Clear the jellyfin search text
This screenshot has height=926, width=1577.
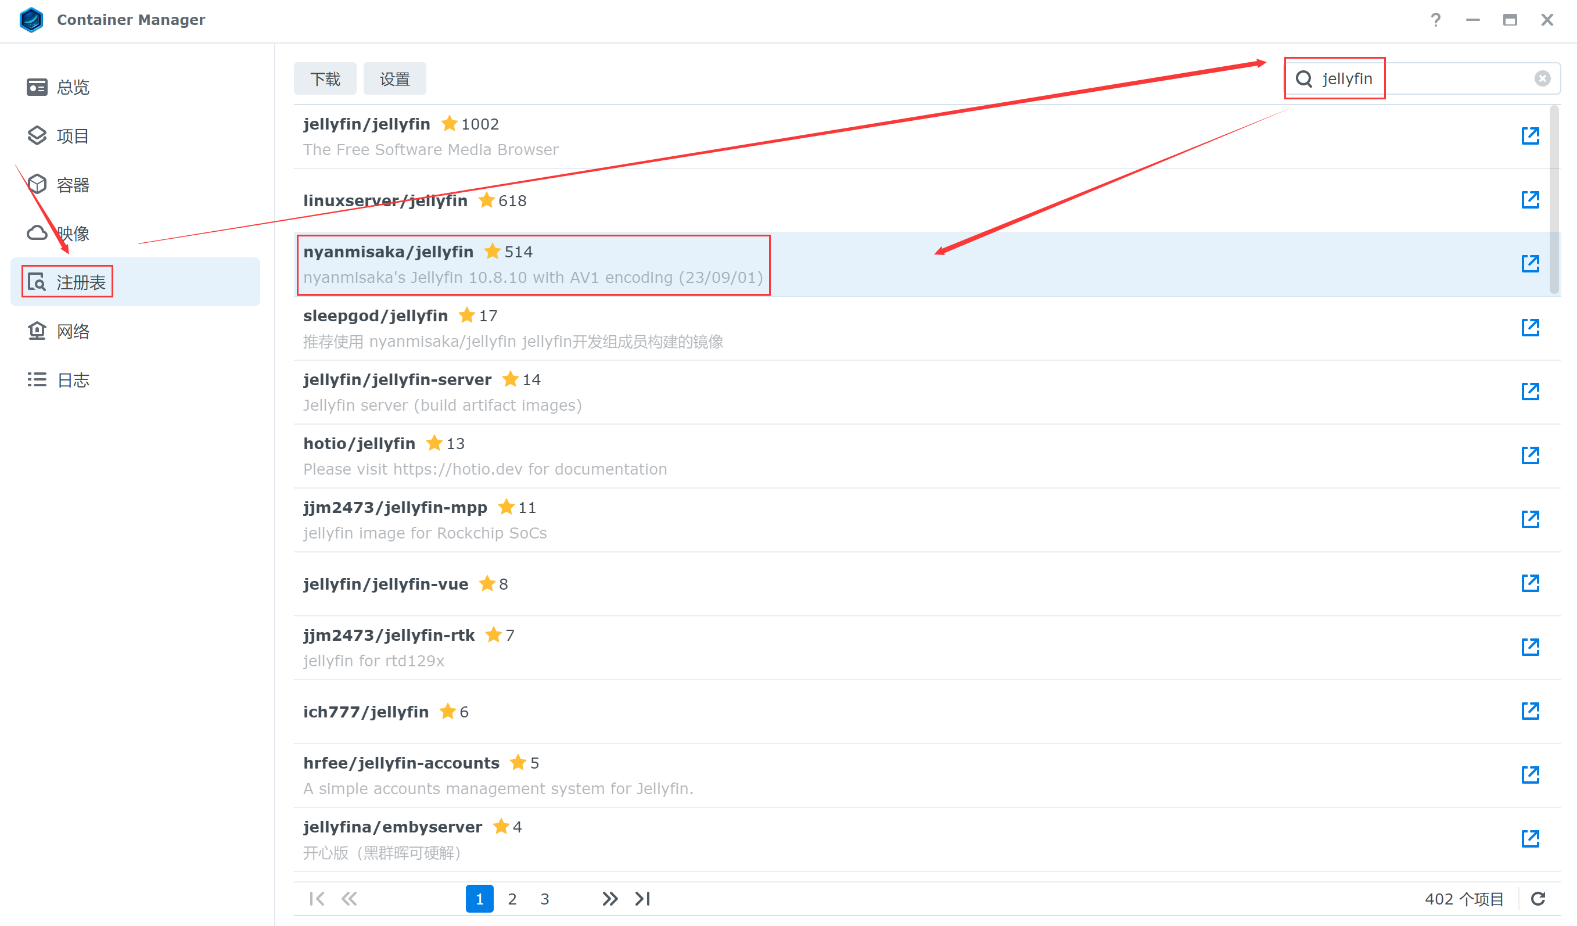1542,78
